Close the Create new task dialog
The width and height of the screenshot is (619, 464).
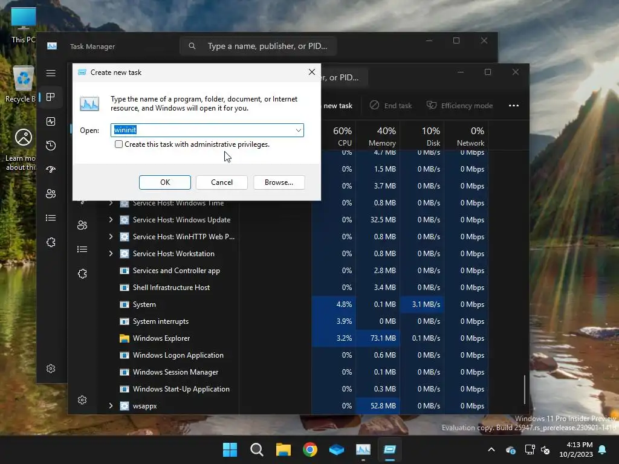312,72
